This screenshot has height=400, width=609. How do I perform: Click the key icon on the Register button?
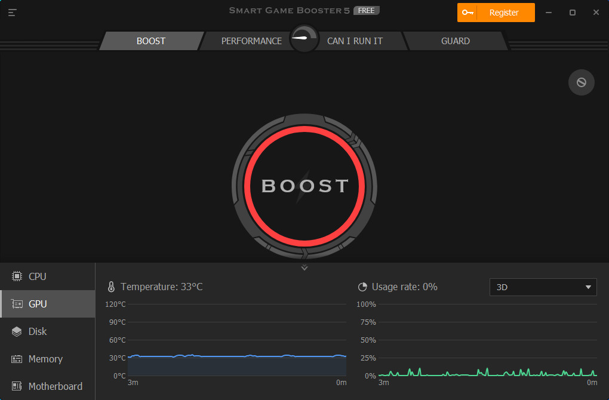[x=467, y=12]
